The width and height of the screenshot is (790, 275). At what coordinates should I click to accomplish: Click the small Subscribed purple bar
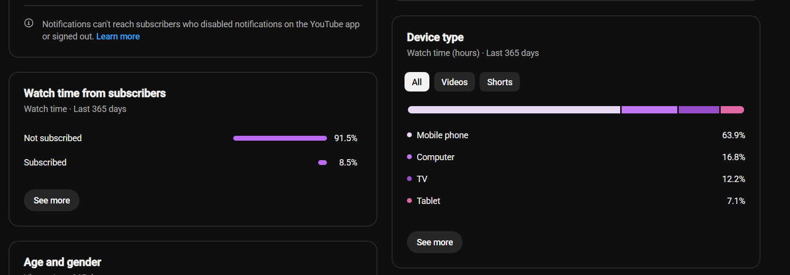323,163
